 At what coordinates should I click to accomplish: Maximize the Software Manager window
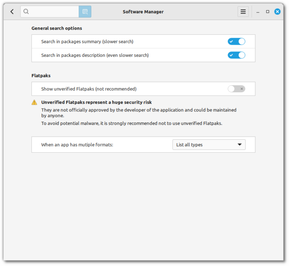268,12
